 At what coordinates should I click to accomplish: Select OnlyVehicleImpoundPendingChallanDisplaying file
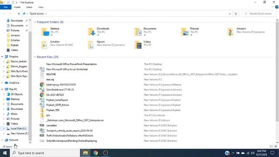coord(71,141)
